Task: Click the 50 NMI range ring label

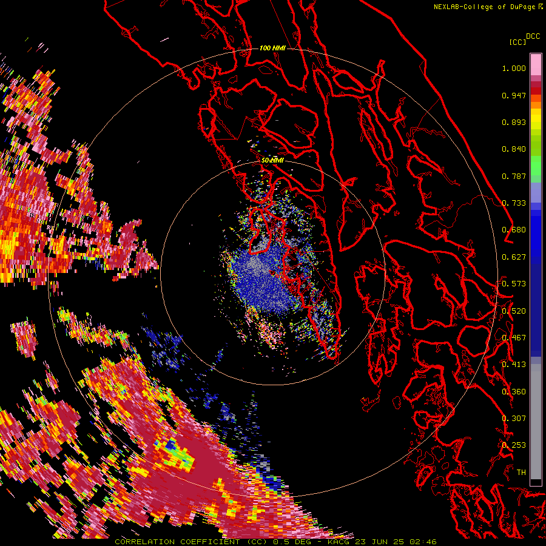Action: coord(272,160)
